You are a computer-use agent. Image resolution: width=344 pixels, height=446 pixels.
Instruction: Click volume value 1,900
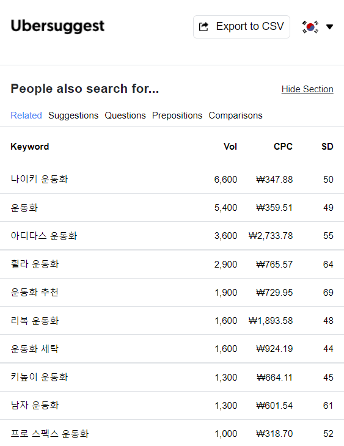coord(225,293)
